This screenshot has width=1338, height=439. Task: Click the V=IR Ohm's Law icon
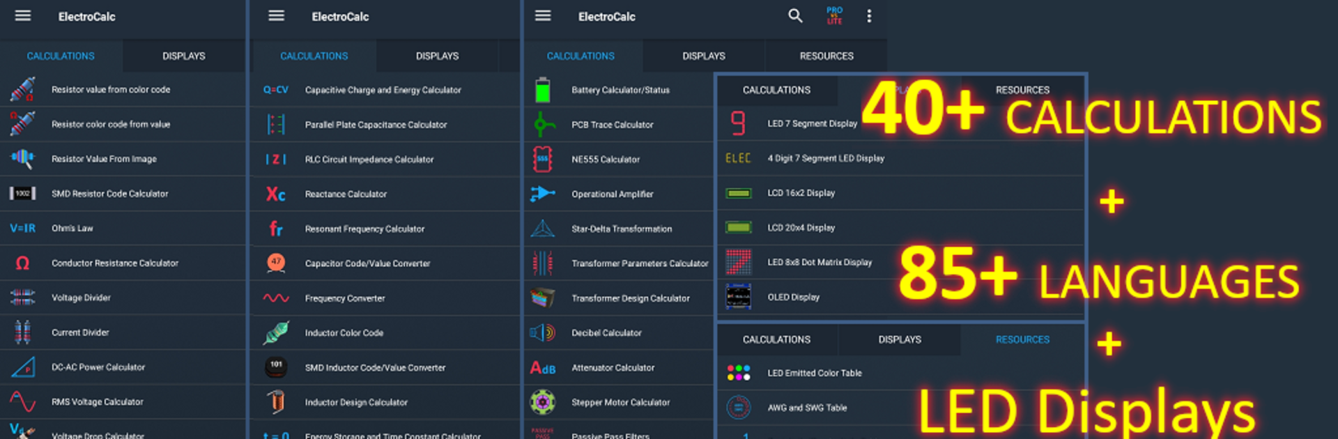pyautogui.click(x=22, y=228)
